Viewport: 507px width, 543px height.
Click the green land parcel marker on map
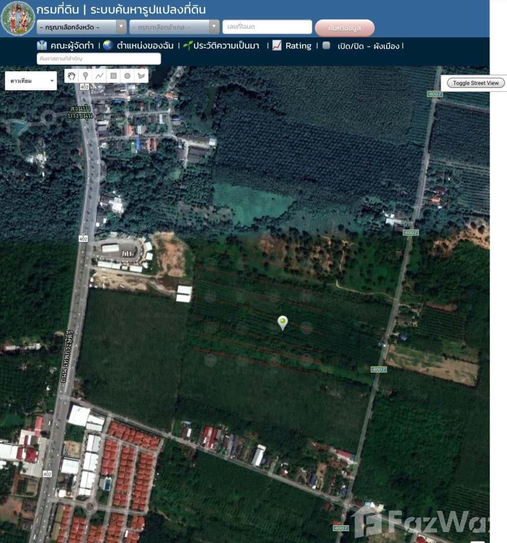pyautogui.click(x=282, y=322)
